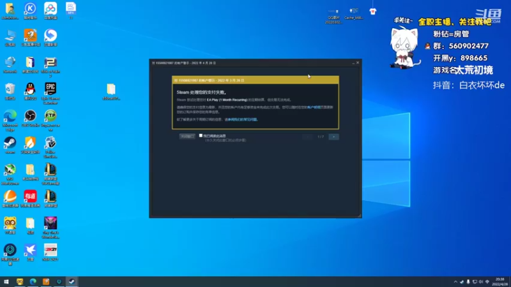Open OBS Studio desktop shortcut
This screenshot has width=511, height=287.
30,119
